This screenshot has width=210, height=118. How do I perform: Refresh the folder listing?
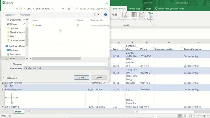pos(69,9)
